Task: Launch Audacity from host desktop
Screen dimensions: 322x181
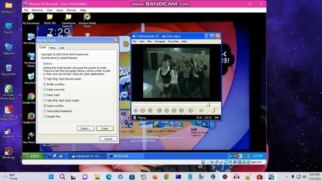Action: click(x=9, y=133)
